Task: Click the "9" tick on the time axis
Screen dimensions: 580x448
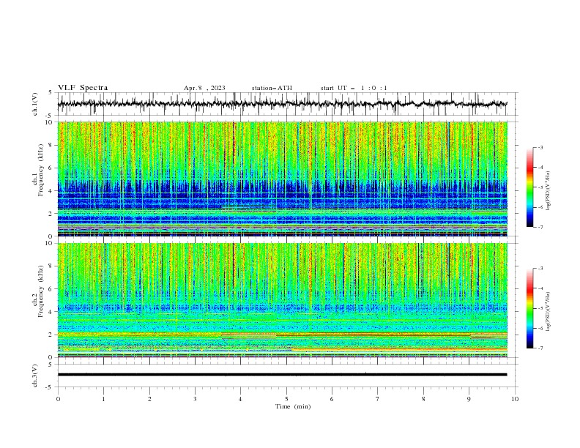Action: 469,399
